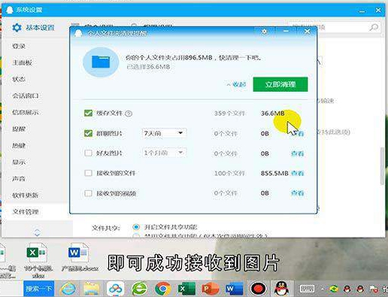Click 查看 link for 接收到的文件 row
The image size is (388, 297).
coord(297,173)
